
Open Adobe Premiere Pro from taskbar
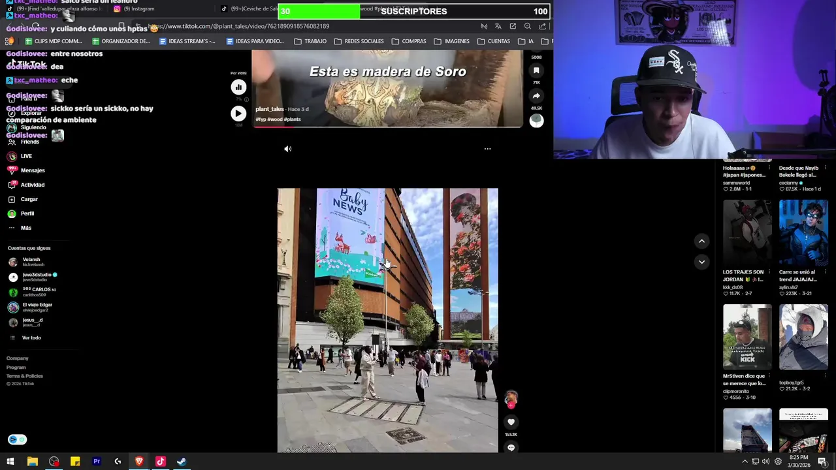97,462
